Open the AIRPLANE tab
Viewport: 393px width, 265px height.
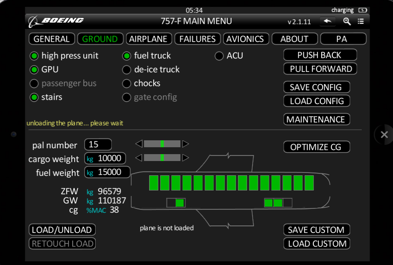coord(149,39)
